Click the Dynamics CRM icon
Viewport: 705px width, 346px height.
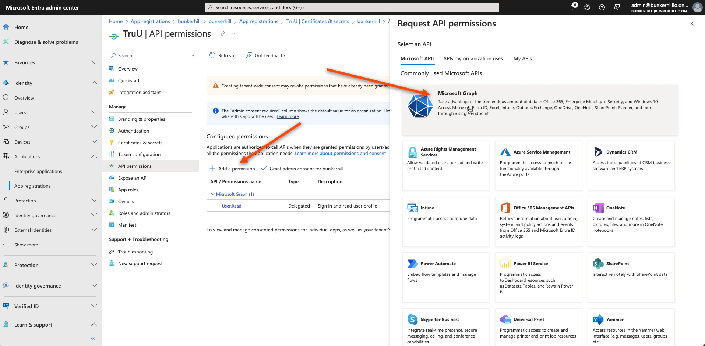click(598, 152)
